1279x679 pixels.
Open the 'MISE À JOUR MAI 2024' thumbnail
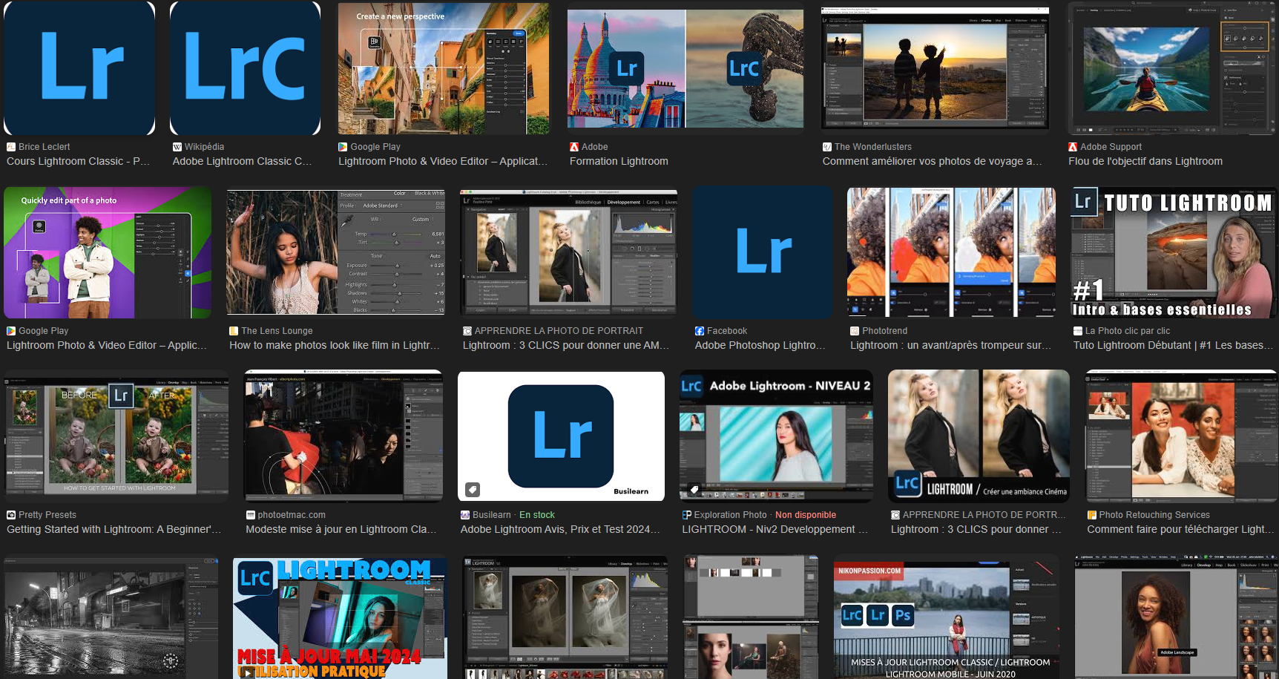tap(340, 618)
